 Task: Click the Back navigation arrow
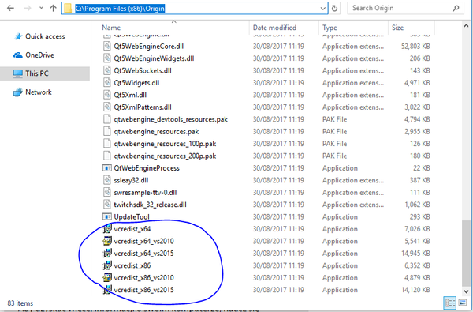[10, 8]
